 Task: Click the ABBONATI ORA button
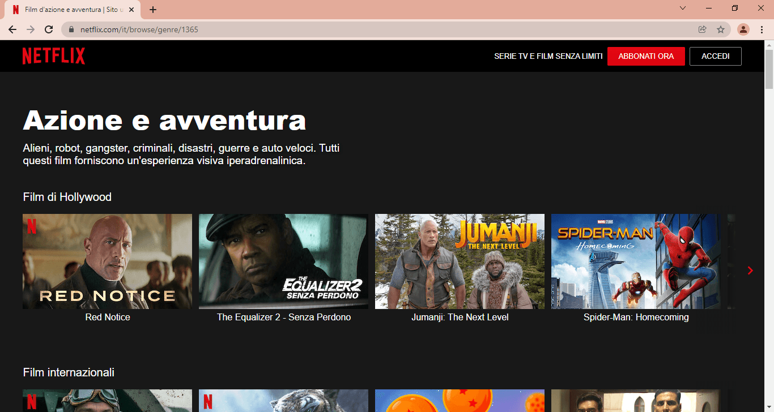pyautogui.click(x=646, y=56)
